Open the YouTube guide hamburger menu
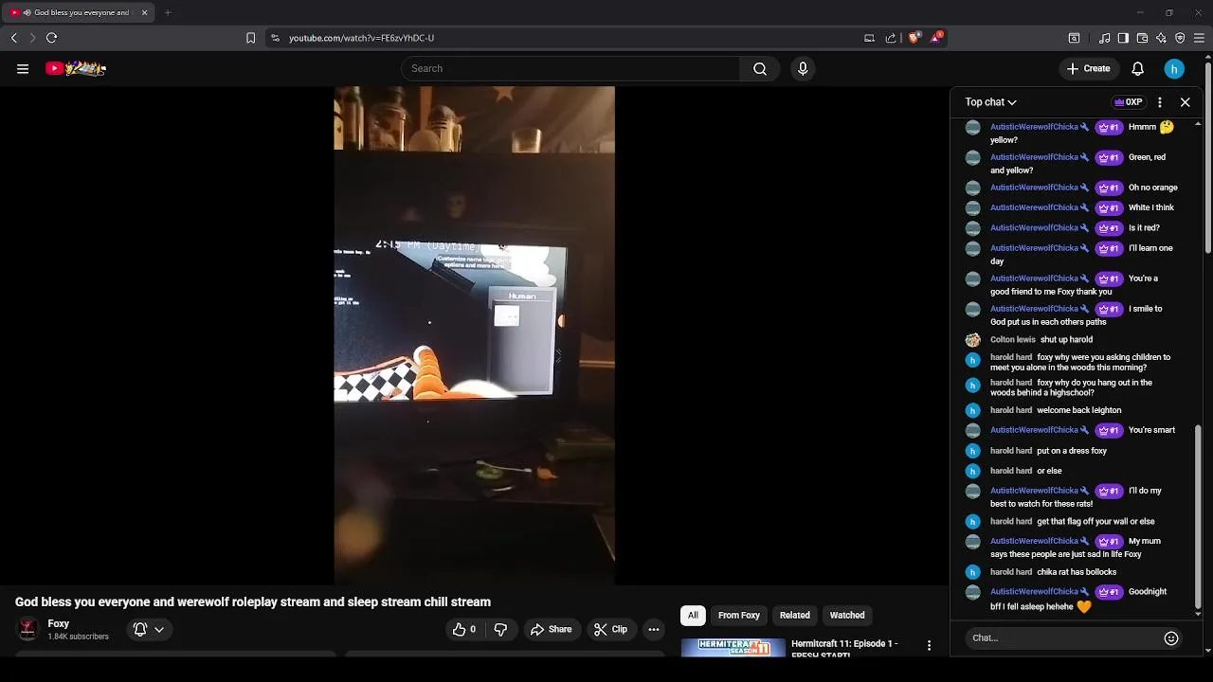 23,68
